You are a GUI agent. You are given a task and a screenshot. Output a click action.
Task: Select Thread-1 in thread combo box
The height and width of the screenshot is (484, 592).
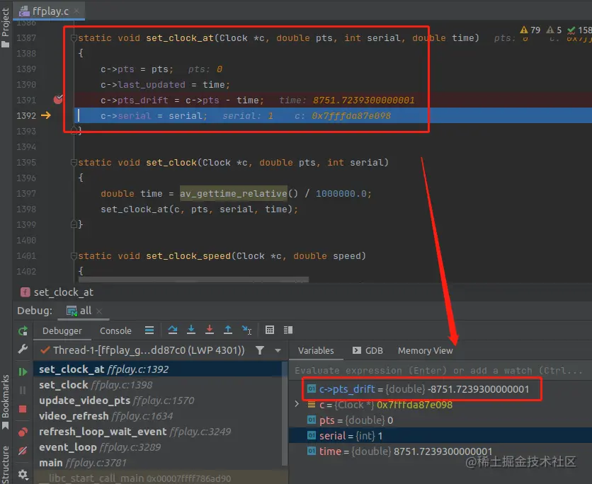[149, 350]
